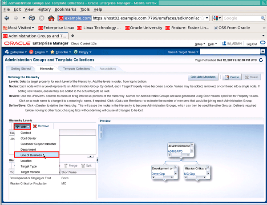This screenshot has height=205, width=267.
Task: Open the Firefox home page icon
Action: (51, 18)
